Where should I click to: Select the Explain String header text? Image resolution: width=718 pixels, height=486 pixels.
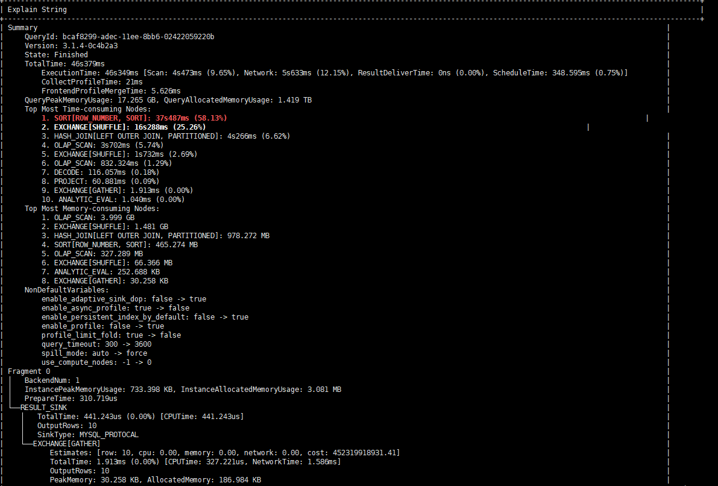pyautogui.click(x=37, y=10)
